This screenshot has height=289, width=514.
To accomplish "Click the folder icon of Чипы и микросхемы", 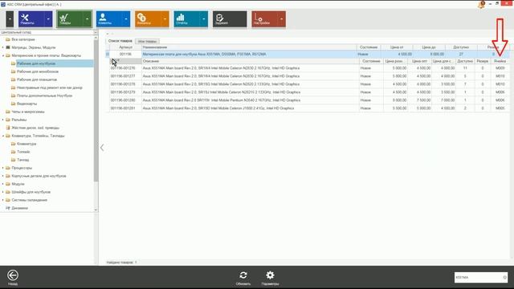I will click(8, 112).
